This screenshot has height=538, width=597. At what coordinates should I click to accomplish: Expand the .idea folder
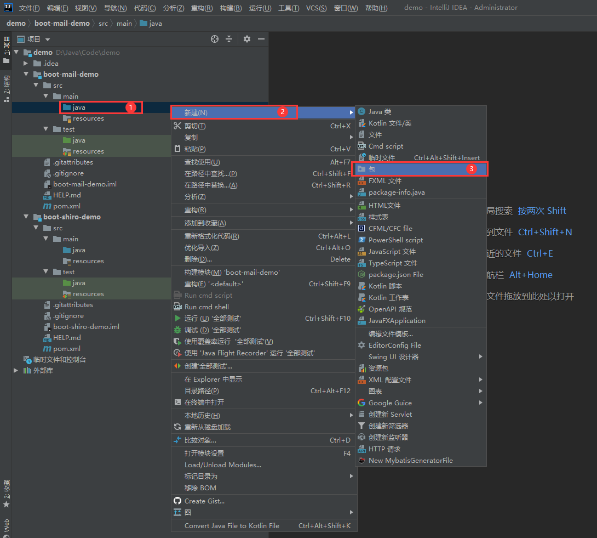pyautogui.click(x=26, y=63)
